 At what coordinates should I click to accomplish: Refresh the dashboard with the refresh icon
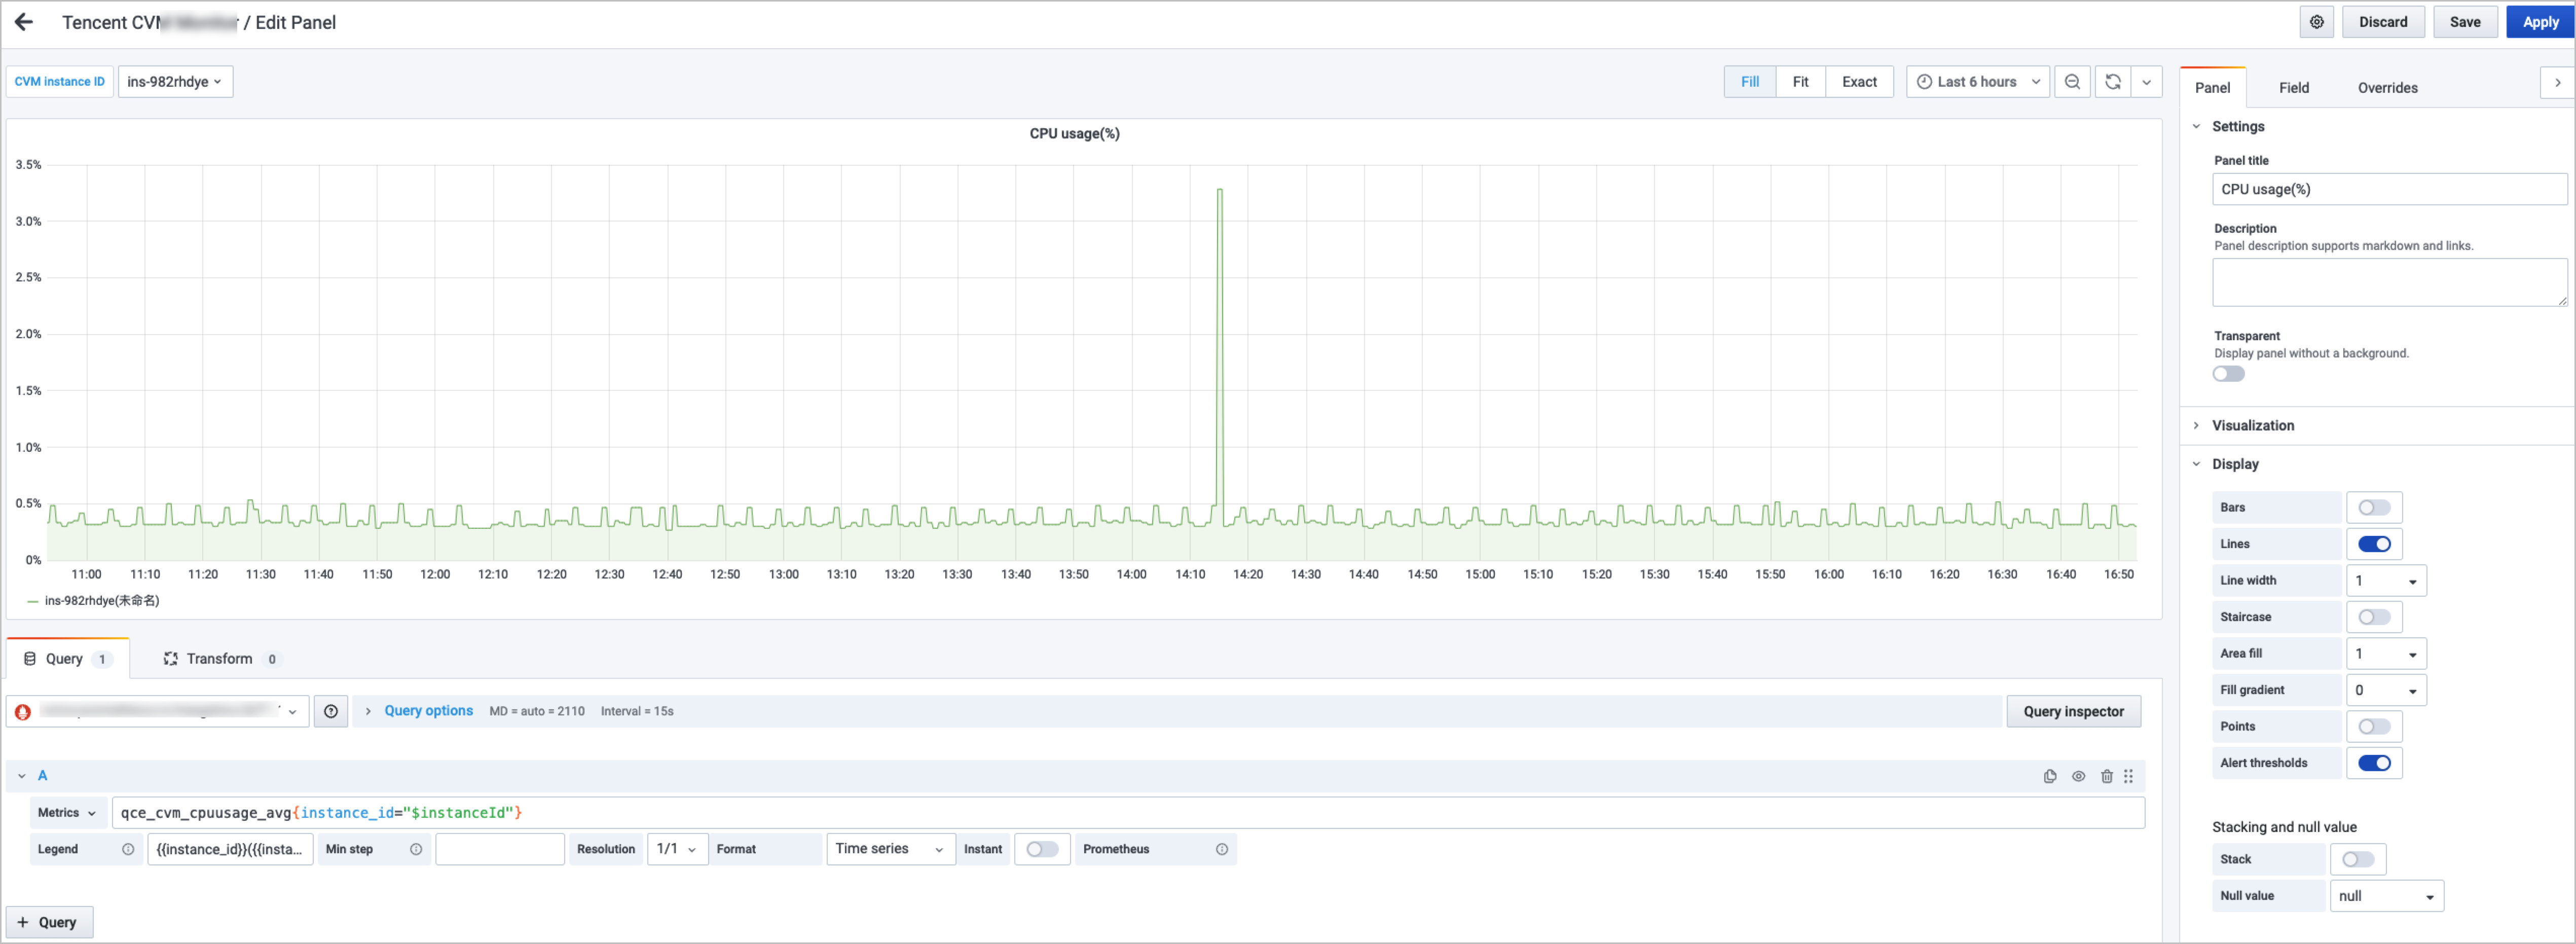[2112, 82]
